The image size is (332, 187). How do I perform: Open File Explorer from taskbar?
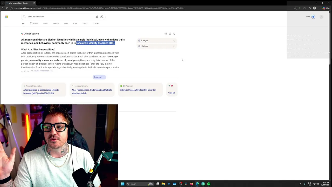tap(163, 184)
